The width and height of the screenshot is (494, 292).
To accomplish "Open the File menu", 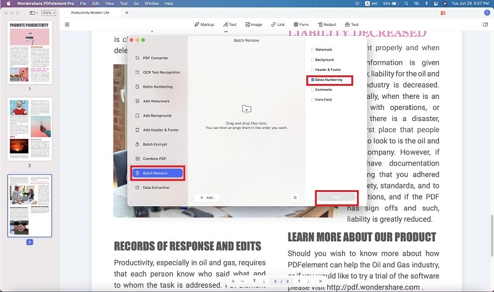I will coord(83,4).
